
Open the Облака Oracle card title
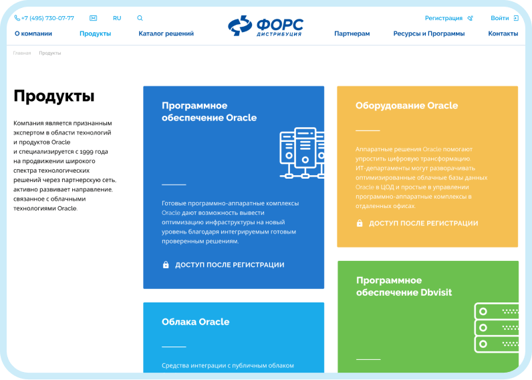coord(195,322)
